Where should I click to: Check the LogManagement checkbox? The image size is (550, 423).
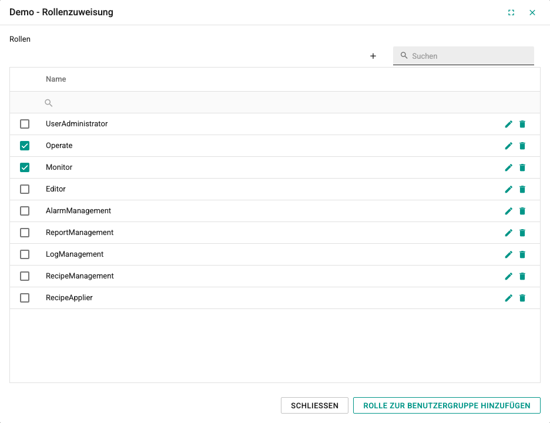pyautogui.click(x=25, y=254)
